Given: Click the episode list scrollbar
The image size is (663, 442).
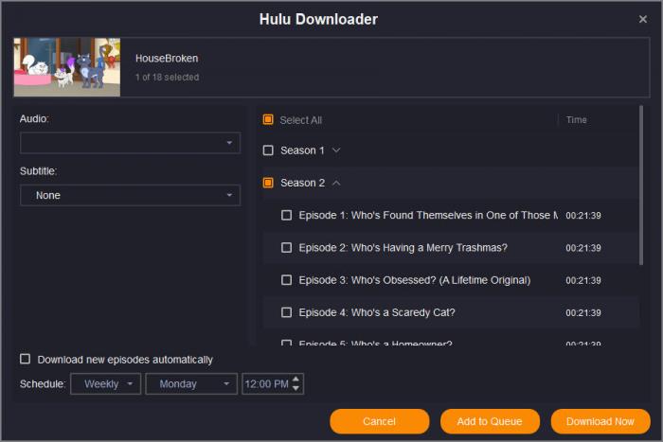Looking at the screenshot, I should click(x=641, y=186).
